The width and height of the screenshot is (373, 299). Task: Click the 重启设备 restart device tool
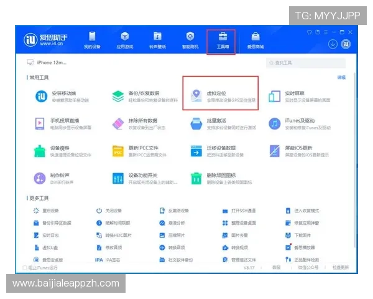click(x=46, y=211)
